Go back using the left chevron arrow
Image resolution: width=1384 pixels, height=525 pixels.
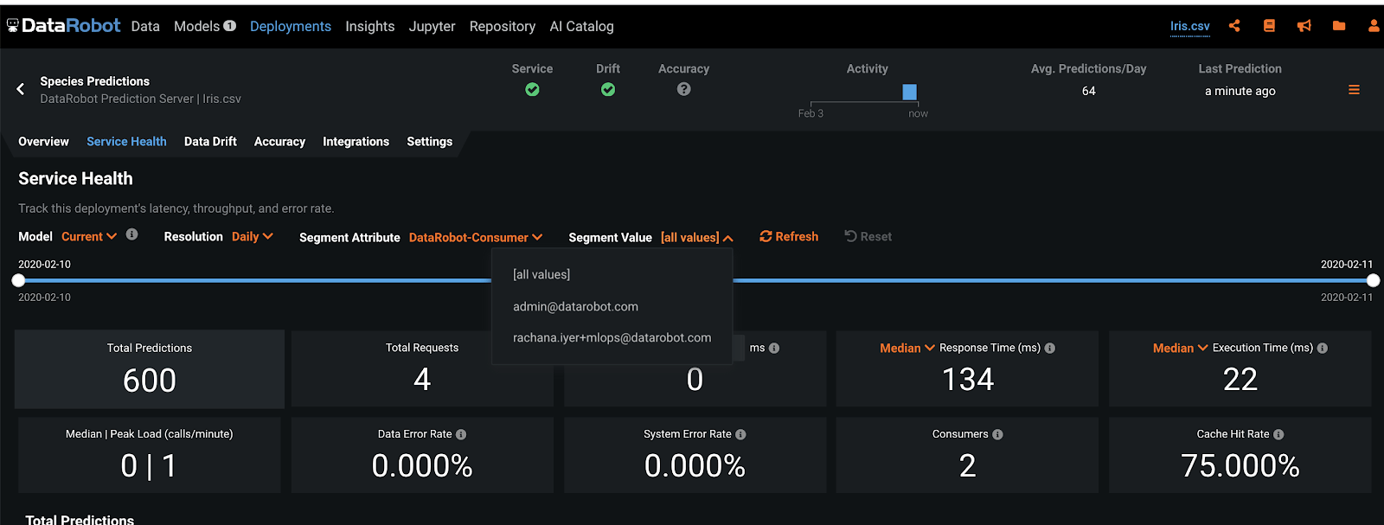21,89
